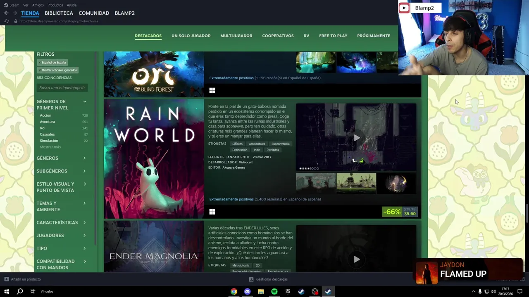Click the active Steam icon on the taskbar
529x297 pixels.
click(328, 292)
